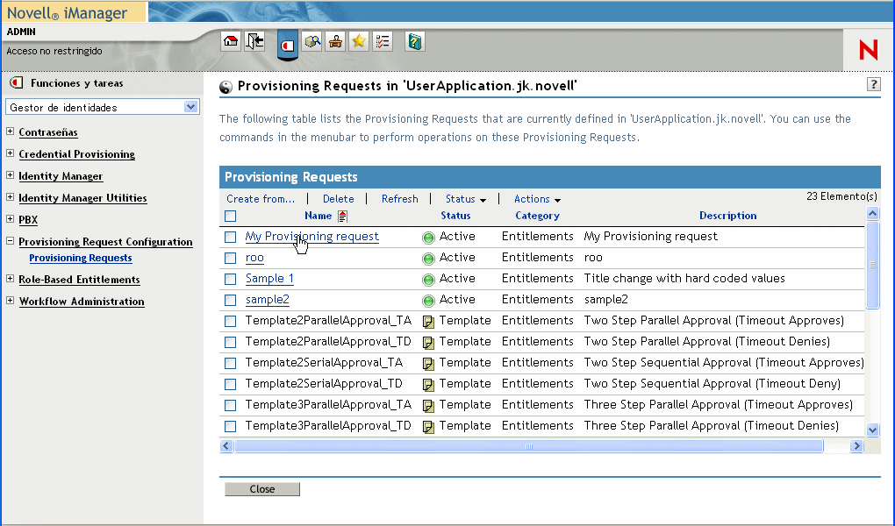
Task: Click the sort icon next to Name column
Action: 342,217
